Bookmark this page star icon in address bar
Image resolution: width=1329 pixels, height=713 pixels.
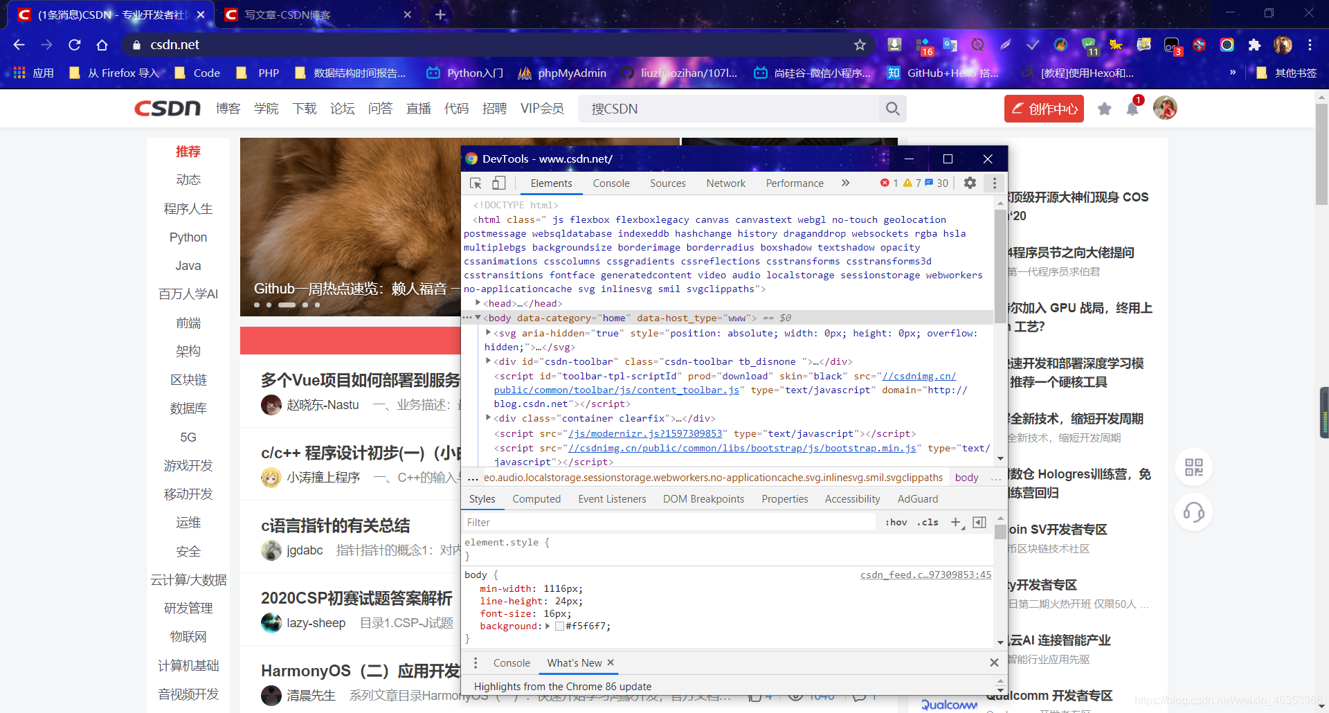point(860,45)
